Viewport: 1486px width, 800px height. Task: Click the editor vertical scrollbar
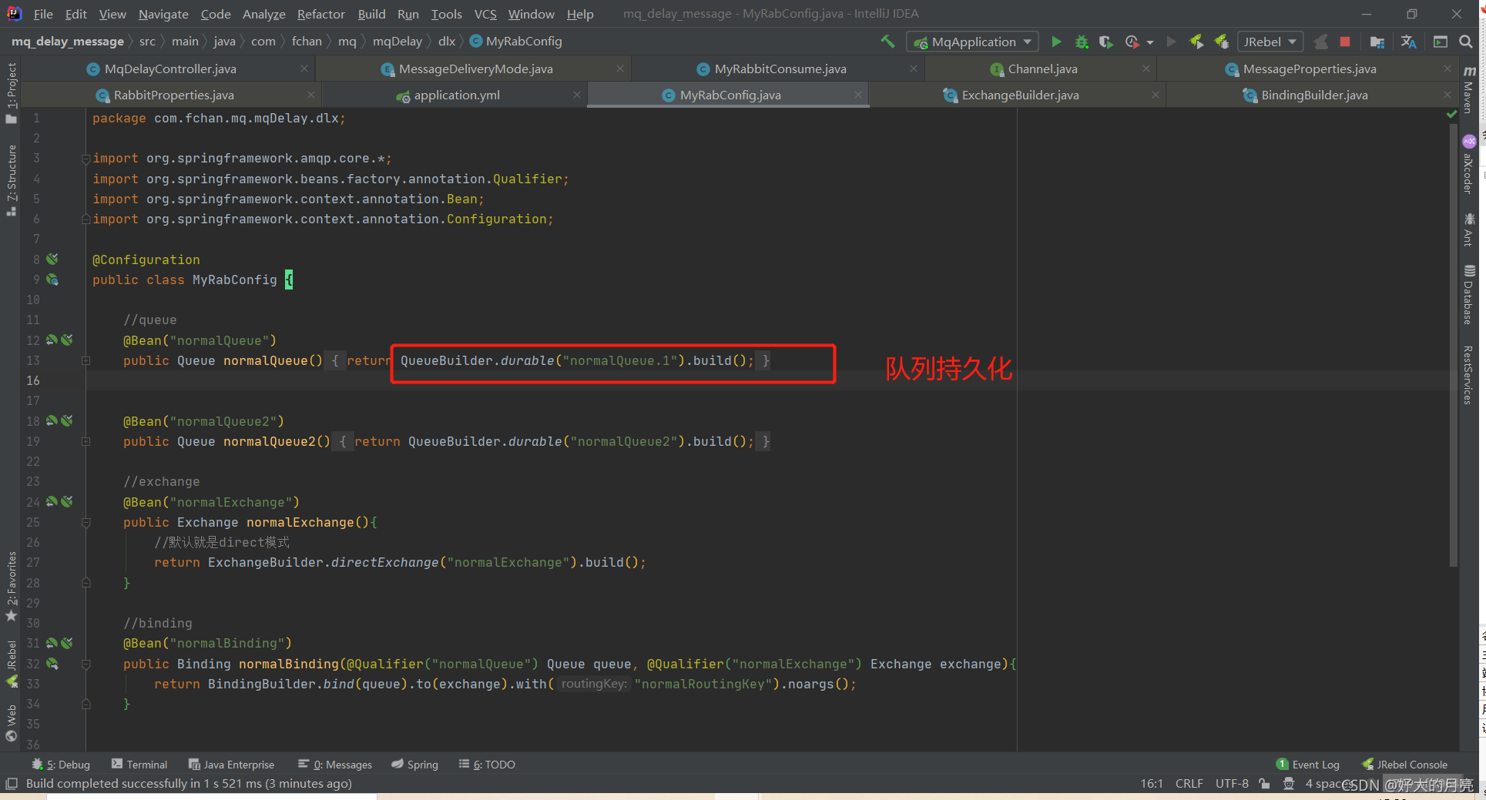click(1454, 344)
